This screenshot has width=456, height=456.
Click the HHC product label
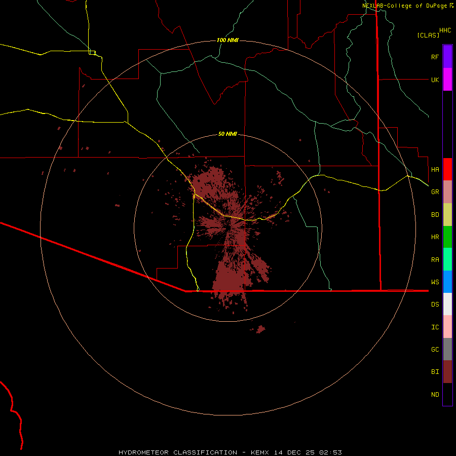pyautogui.click(x=445, y=30)
